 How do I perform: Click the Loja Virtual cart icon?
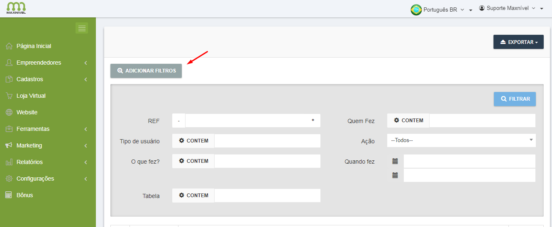coord(9,96)
